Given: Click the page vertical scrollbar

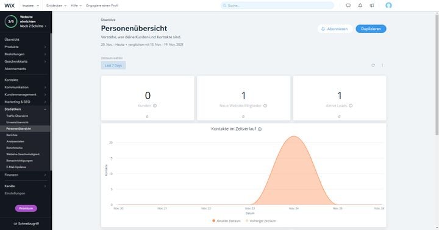Looking at the screenshot, I should click(x=437, y=75).
